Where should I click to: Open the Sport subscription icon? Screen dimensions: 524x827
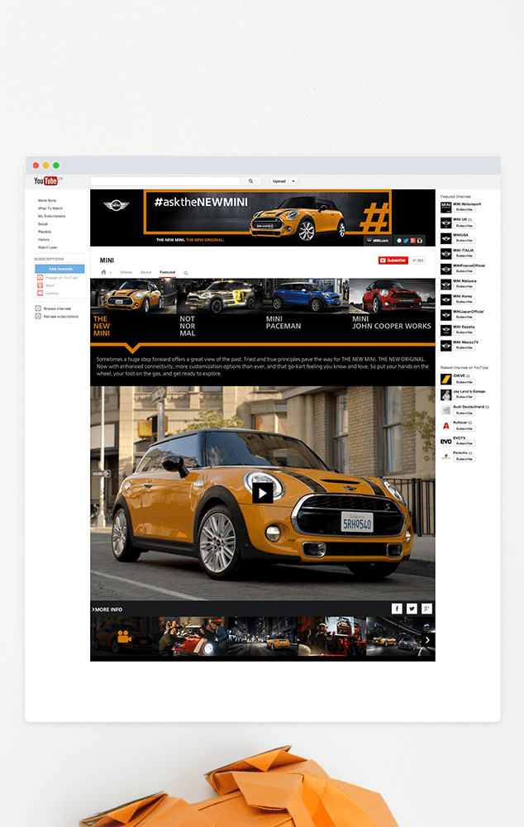pos(40,284)
